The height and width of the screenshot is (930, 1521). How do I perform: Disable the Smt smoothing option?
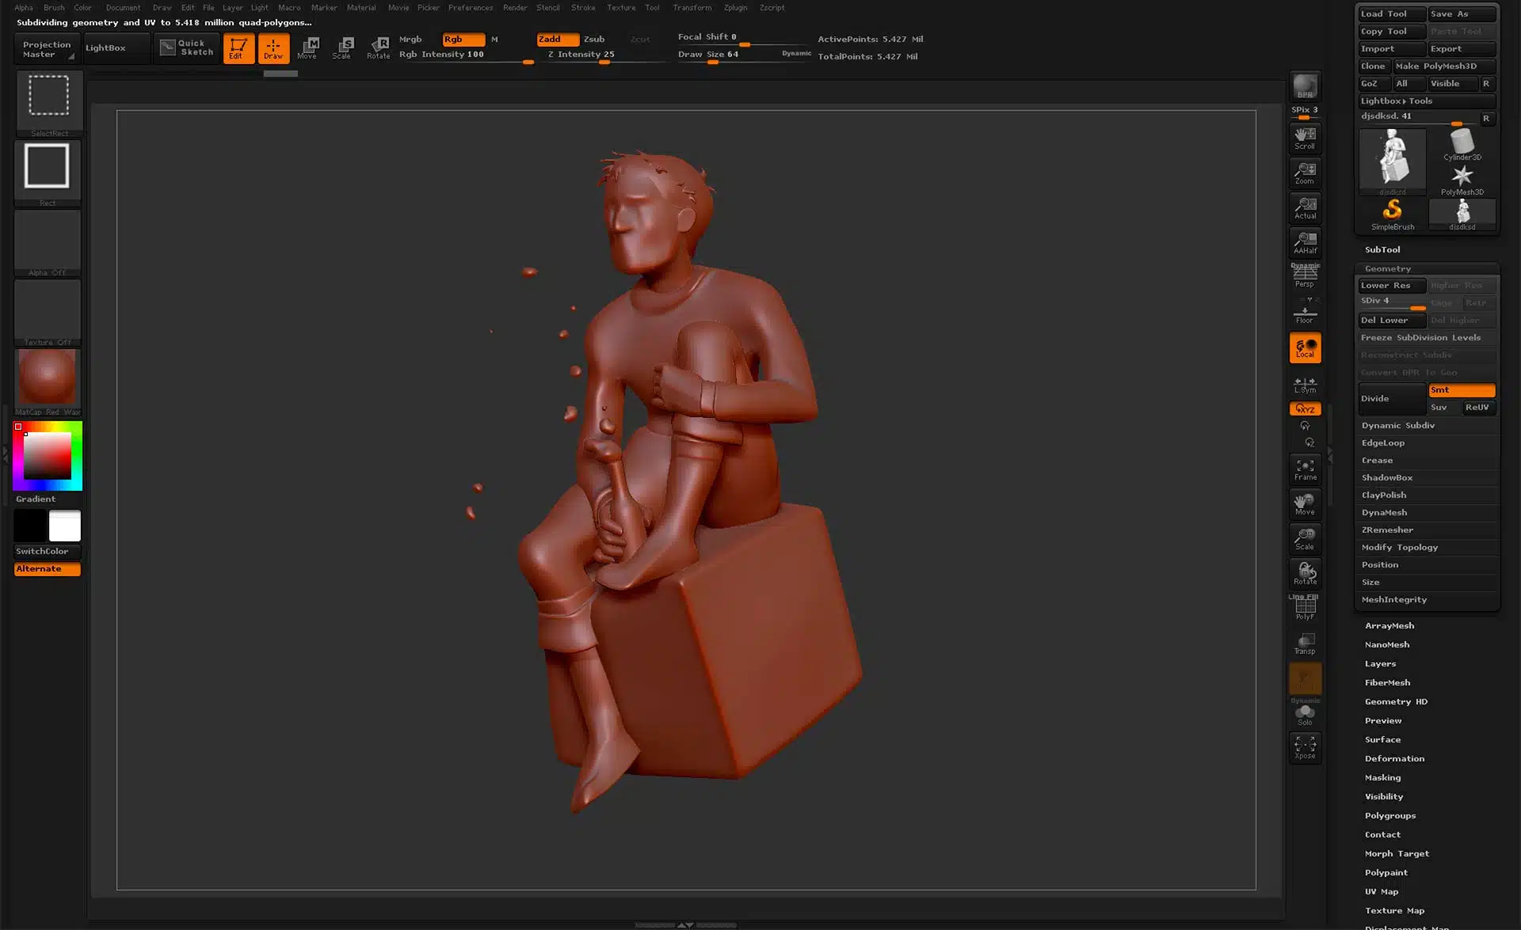(x=1461, y=390)
